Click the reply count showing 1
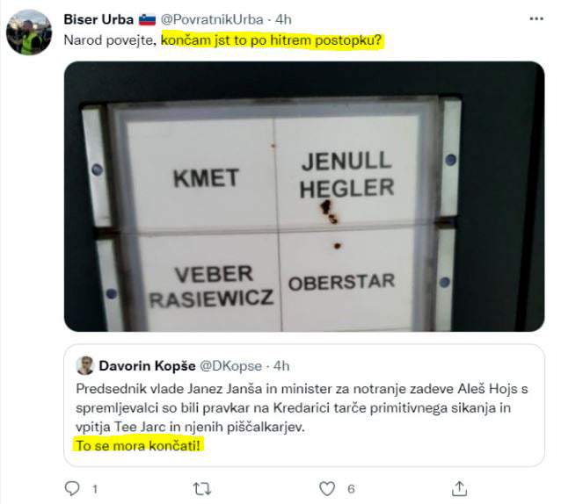This screenshot has width=561, height=504. [x=94, y=488]
